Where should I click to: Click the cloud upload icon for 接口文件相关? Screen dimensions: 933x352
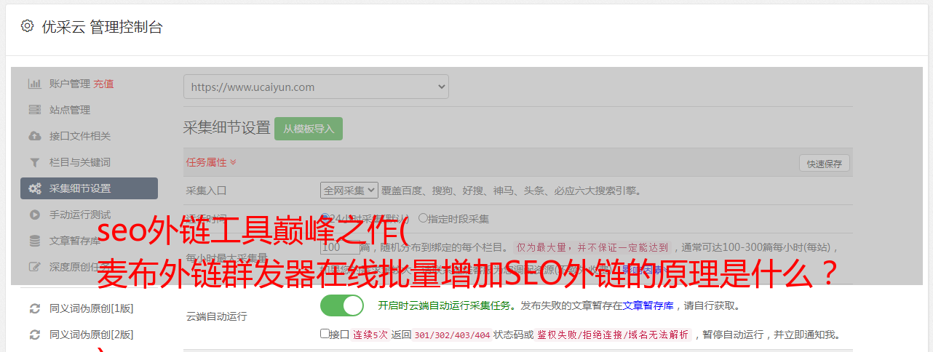click(34, 136)
